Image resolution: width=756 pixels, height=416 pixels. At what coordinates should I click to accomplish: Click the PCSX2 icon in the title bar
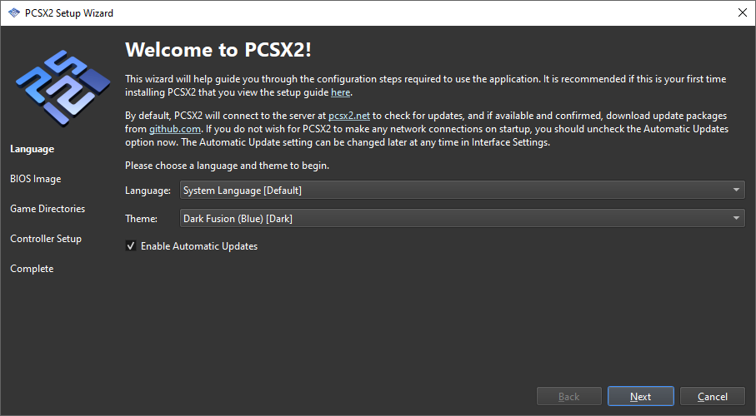(x=13, y=13)
